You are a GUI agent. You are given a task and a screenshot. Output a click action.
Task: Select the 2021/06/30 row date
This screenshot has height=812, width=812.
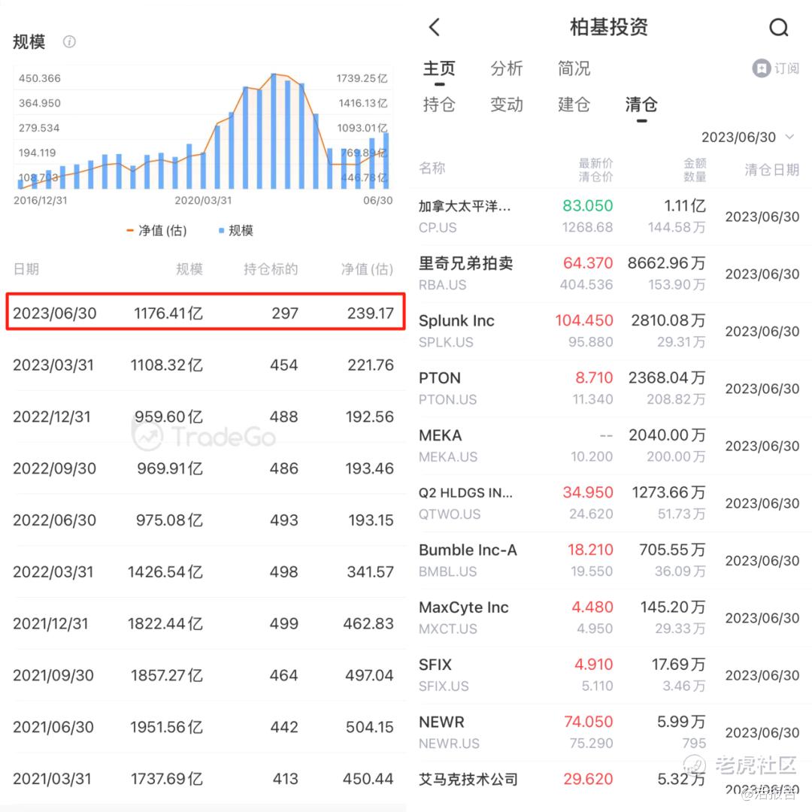point(53,727)
